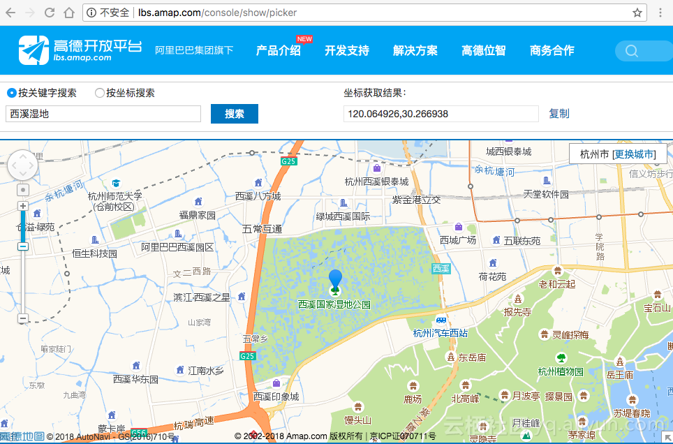
Task: Select the 按坐标搜索 radio option
Action: coord(100,93)
